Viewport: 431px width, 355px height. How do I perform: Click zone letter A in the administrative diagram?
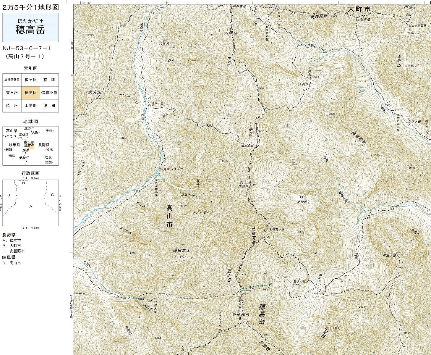pyautogui.click(x=31, y=206)
